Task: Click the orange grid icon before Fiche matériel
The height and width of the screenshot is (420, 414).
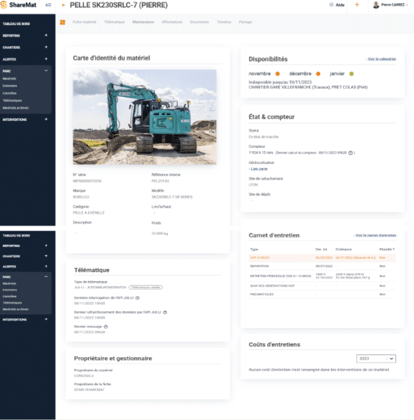Action: coord(62,22)
